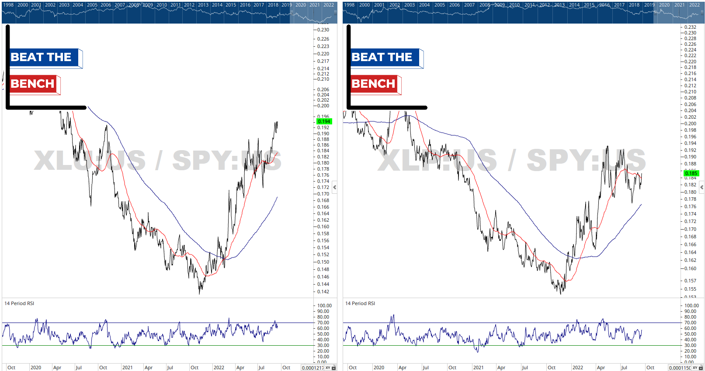705x371 pixels.
Task: Click 2021 on XLP bottom time axis
Action: [x=478, y=368]
